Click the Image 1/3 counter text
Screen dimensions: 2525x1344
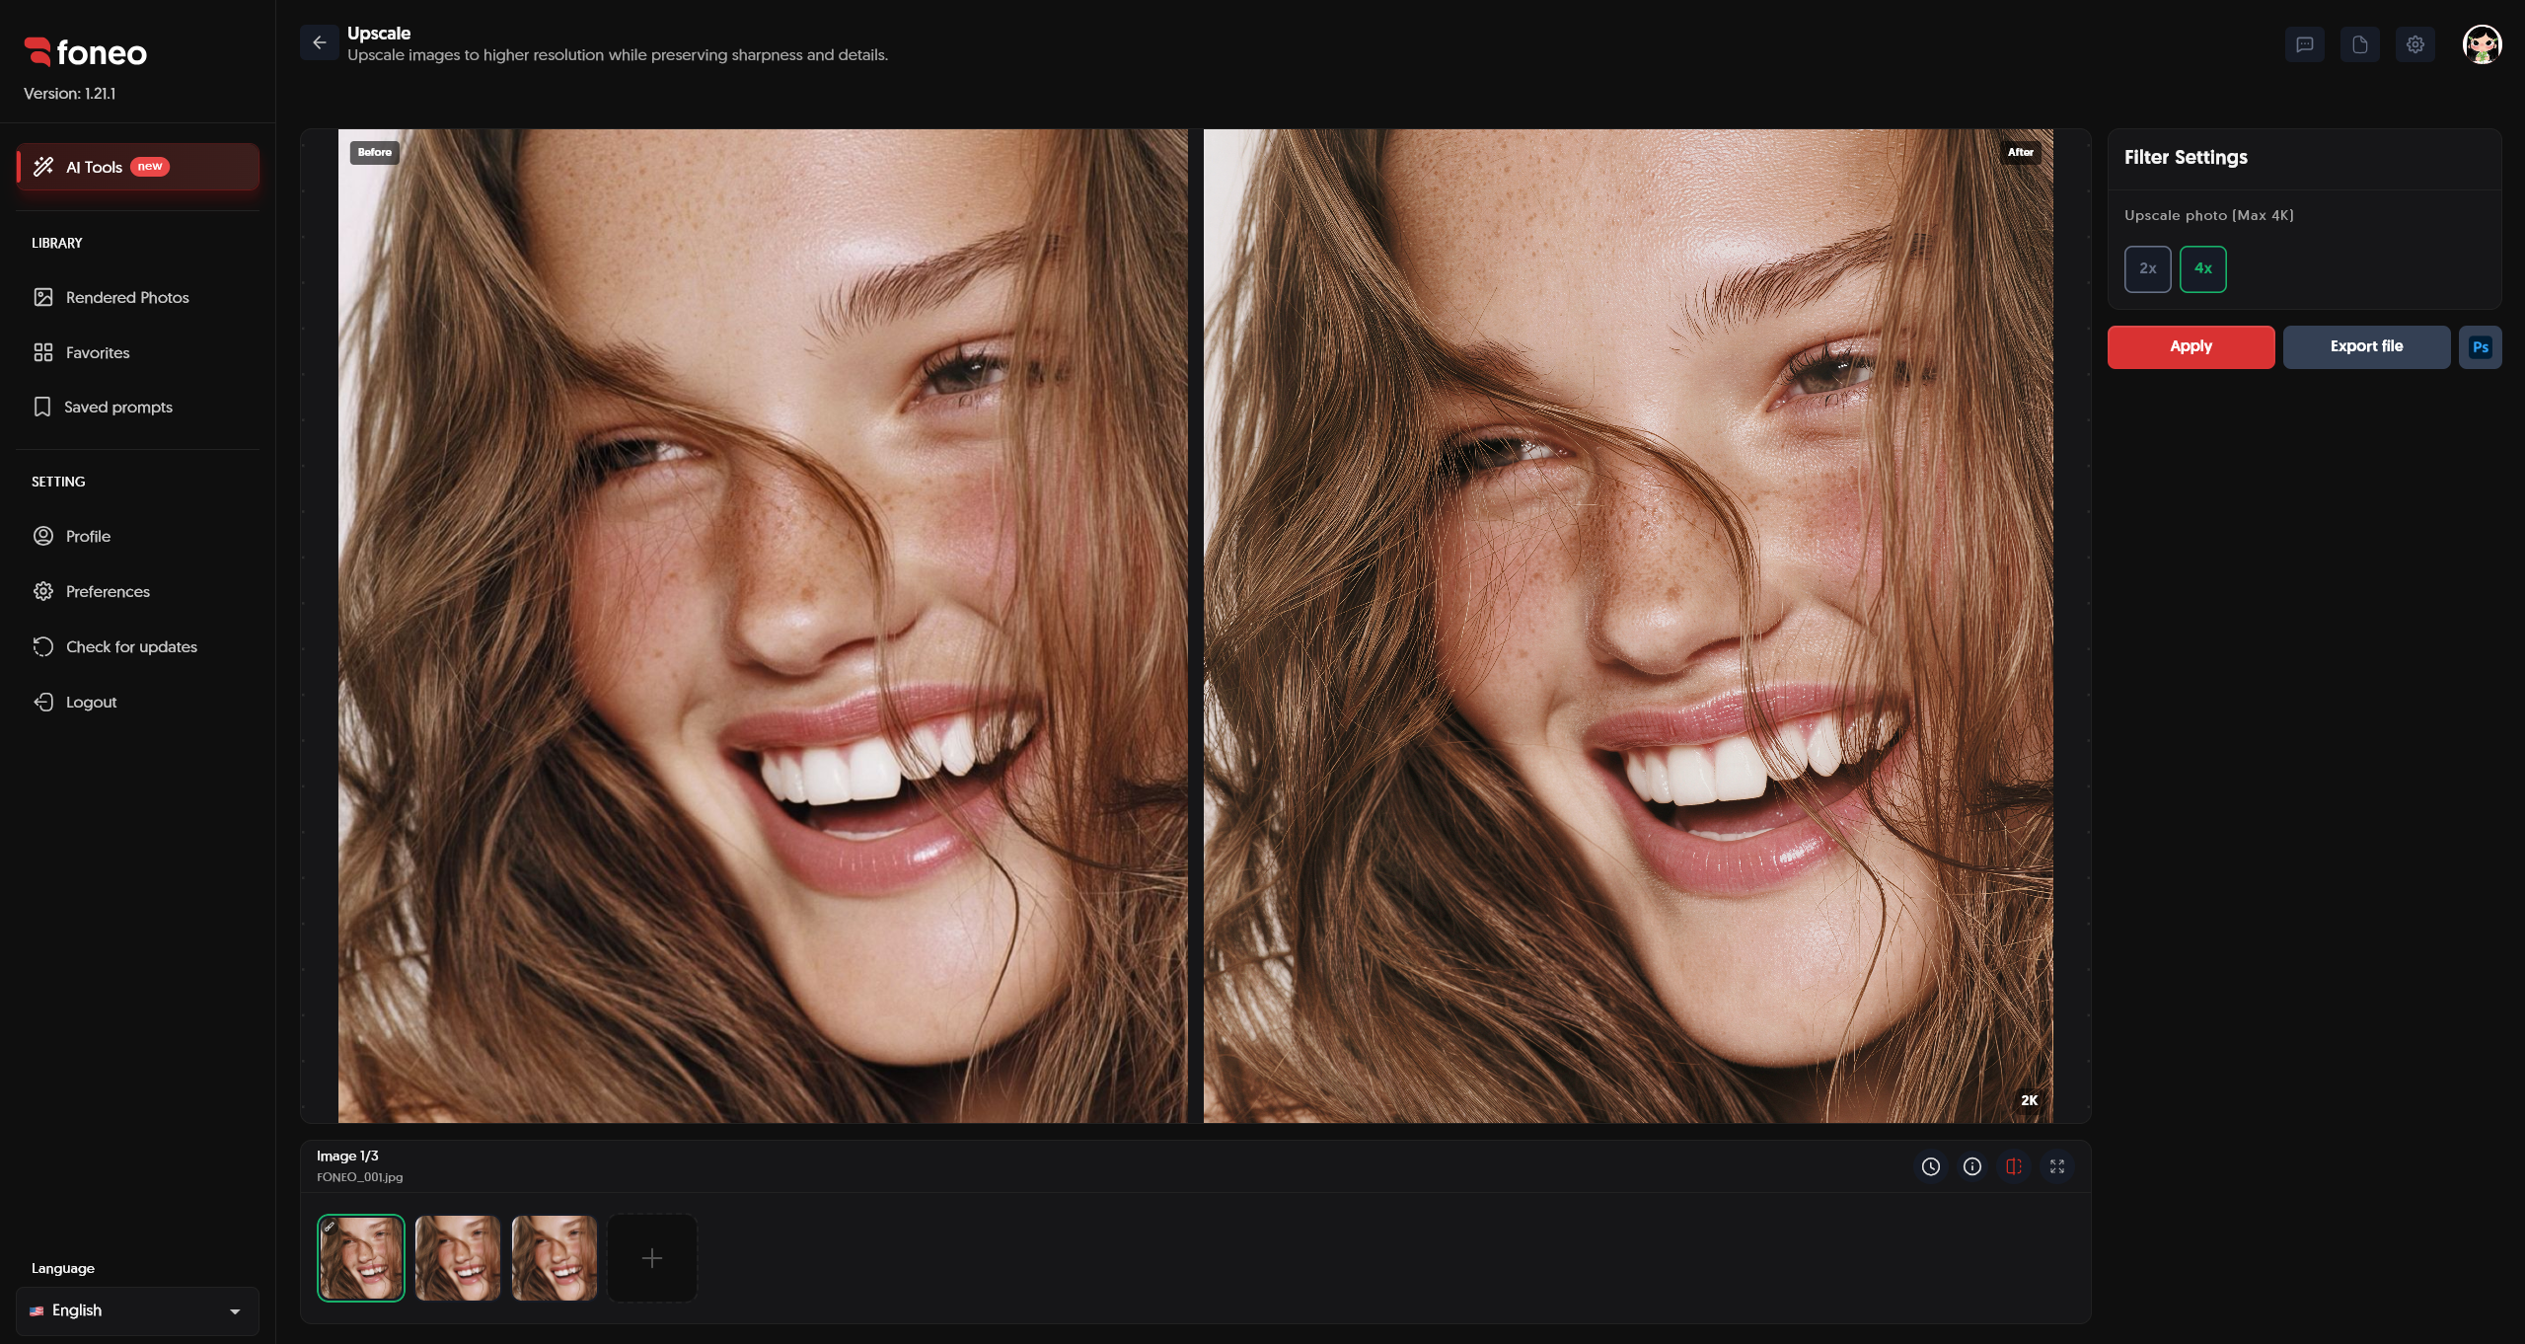347,1156
